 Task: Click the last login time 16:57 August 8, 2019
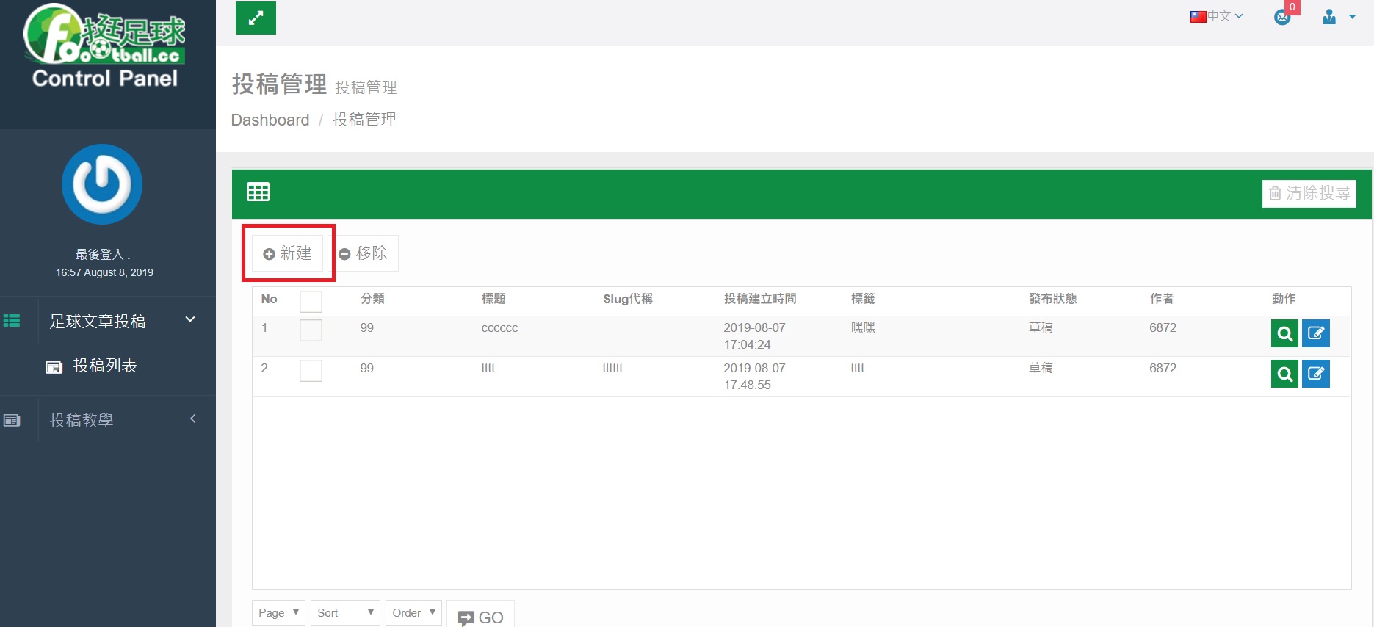point(104,272)
